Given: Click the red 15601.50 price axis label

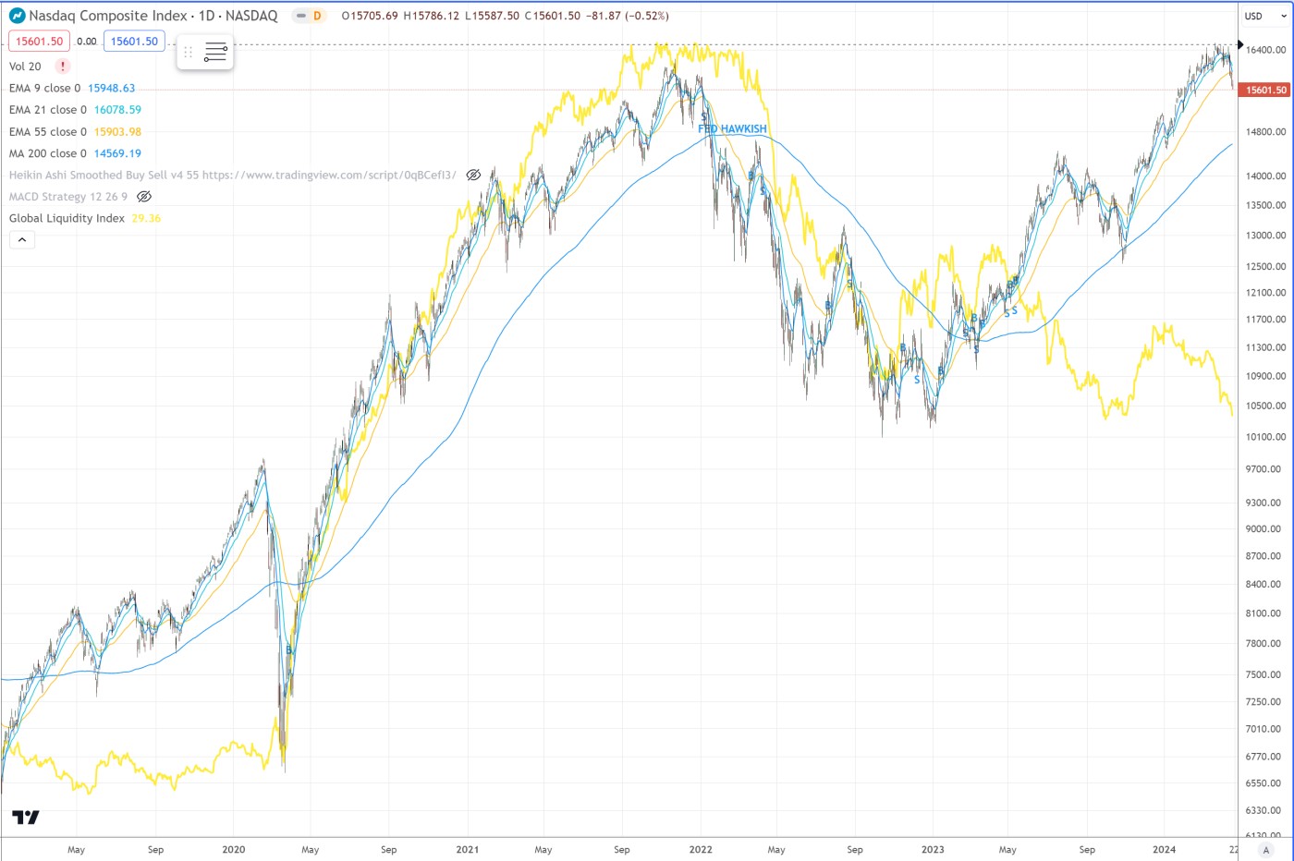Looking at the screenshot, I should (x=1265, y=90).
